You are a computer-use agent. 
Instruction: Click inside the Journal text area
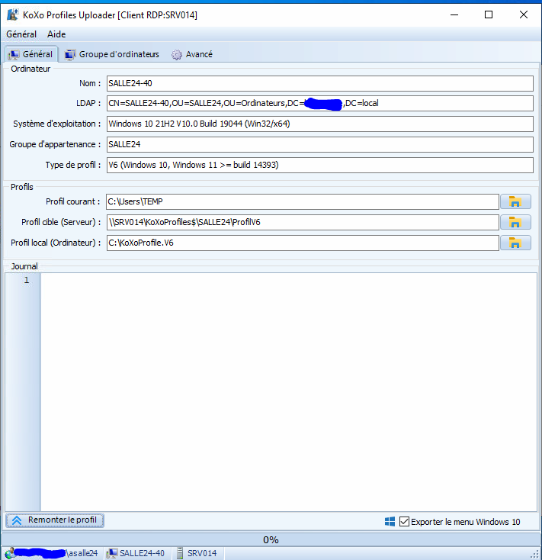point(288,392)
